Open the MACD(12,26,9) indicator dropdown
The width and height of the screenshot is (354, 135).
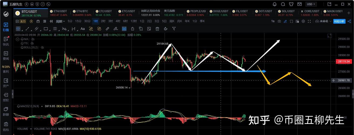click(42, 106)
